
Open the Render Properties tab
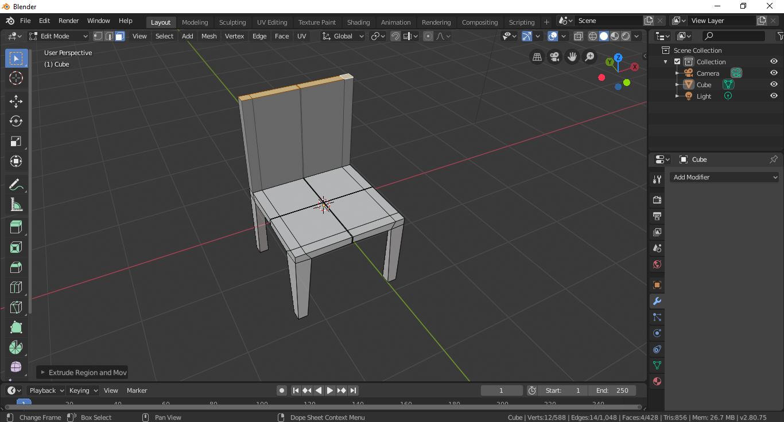(657, 200)
